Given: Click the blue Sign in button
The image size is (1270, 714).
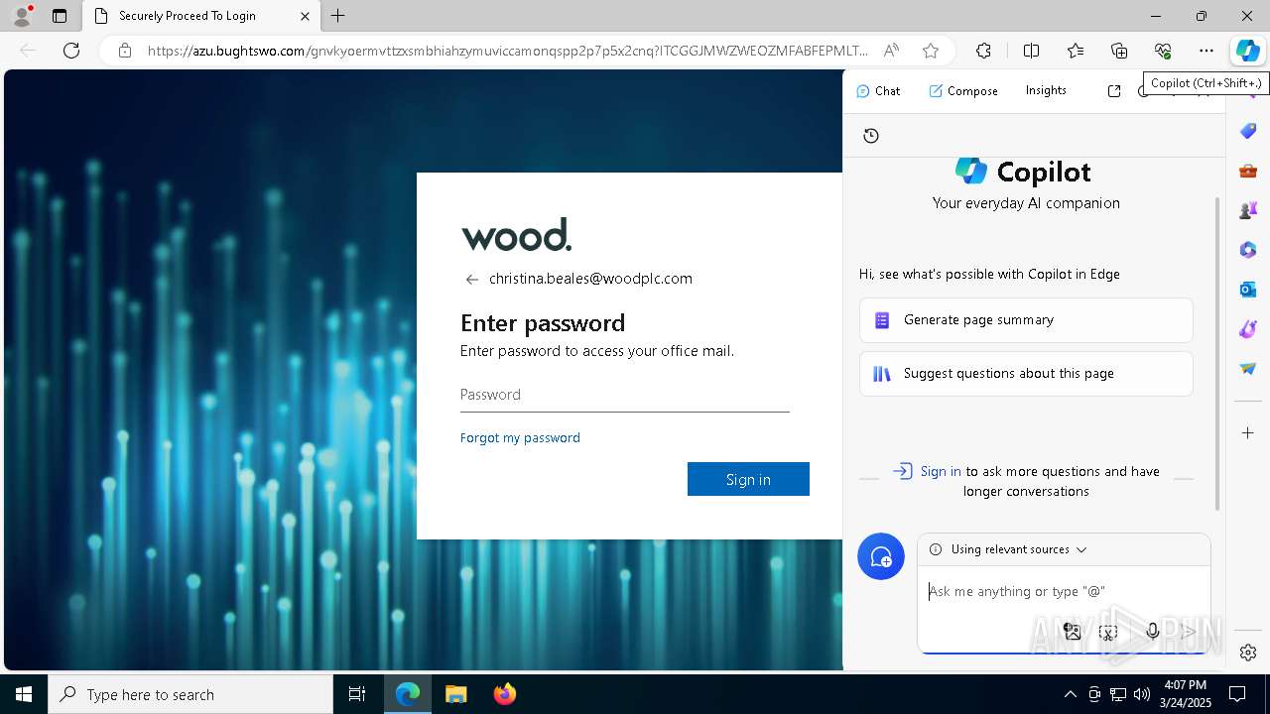Looking at the screenshot, I should tap(748, 479).
